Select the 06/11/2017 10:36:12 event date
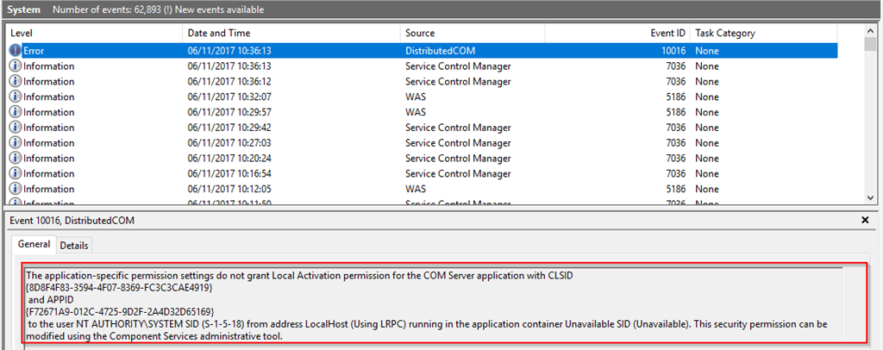The height and width of the screenshot is (350, 883). coord(229,82)
